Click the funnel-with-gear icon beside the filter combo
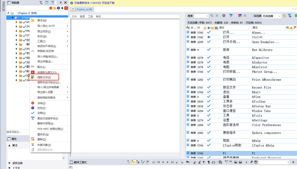297x169 pixels. (x=290, y=16)
